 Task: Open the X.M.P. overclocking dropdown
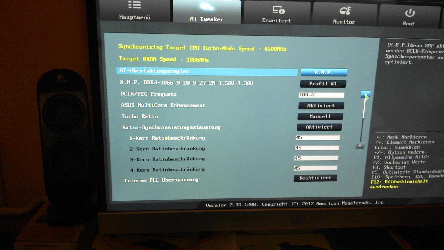(324, 72)
